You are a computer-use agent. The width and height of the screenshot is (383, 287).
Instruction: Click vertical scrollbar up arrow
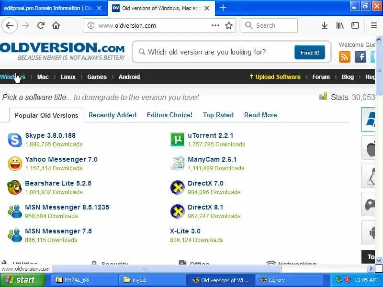tap(379, 39)
